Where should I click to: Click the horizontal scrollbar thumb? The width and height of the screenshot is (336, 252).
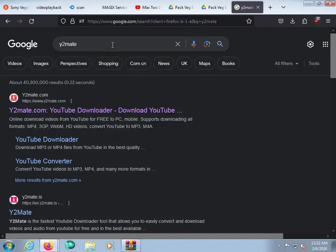point(144,236)
